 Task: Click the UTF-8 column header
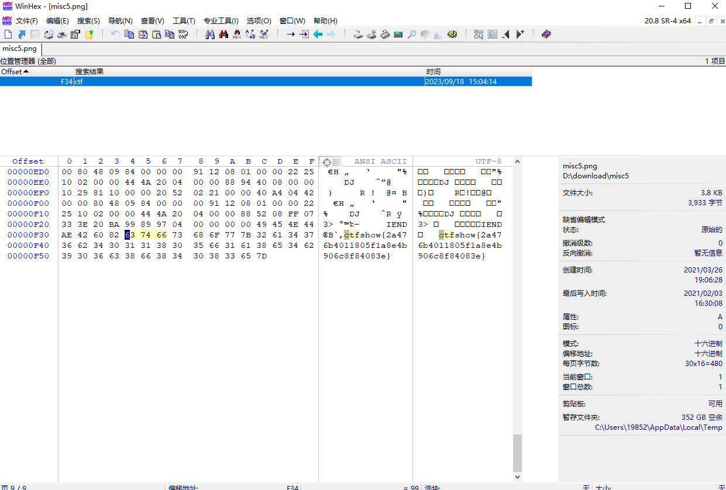click(x=488, y=161)
